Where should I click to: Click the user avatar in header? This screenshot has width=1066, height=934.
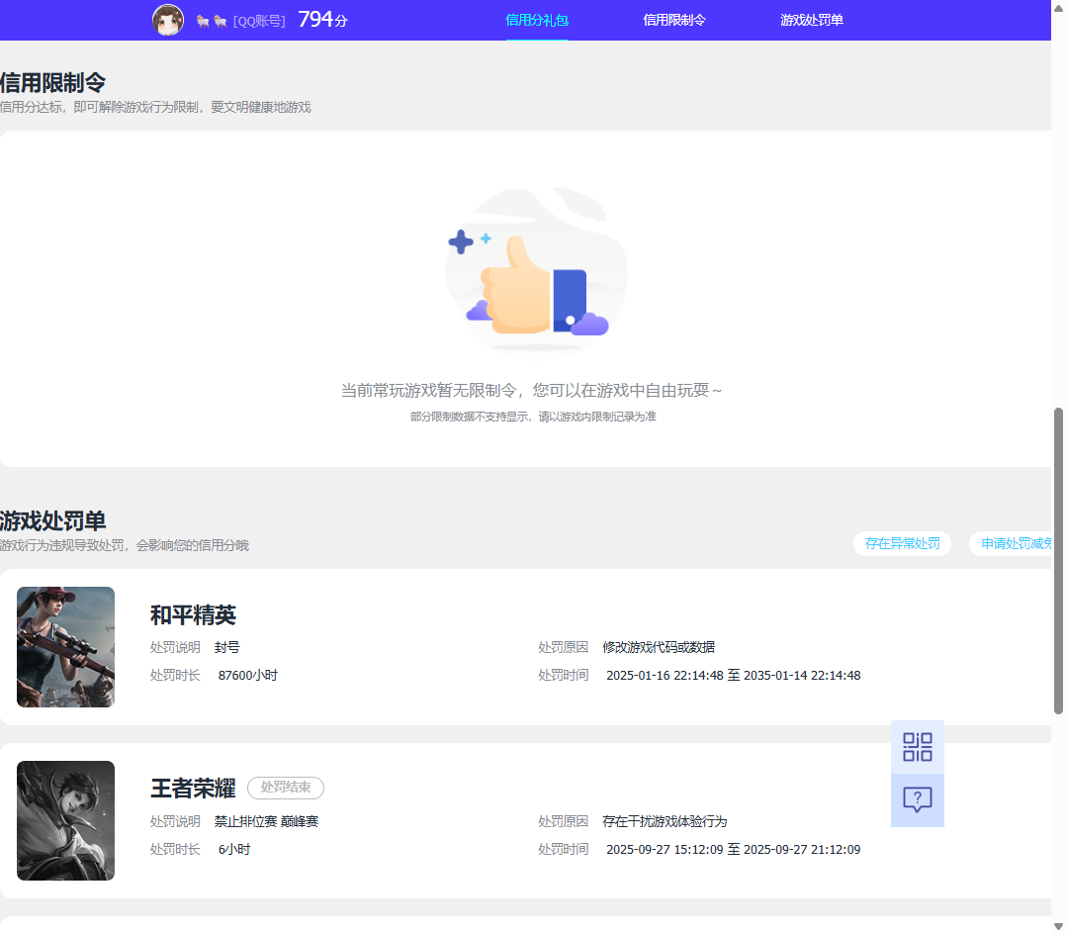(168, 20)
